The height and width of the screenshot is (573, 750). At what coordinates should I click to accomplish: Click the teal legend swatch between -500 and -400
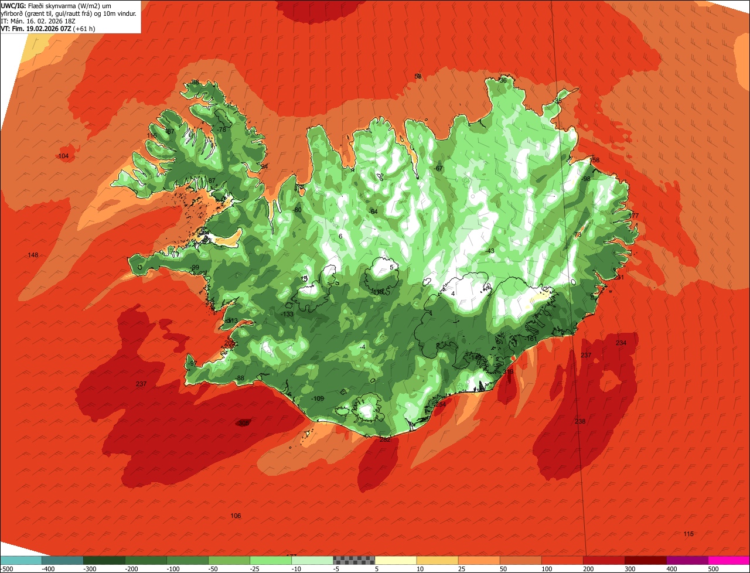point(21,560)
